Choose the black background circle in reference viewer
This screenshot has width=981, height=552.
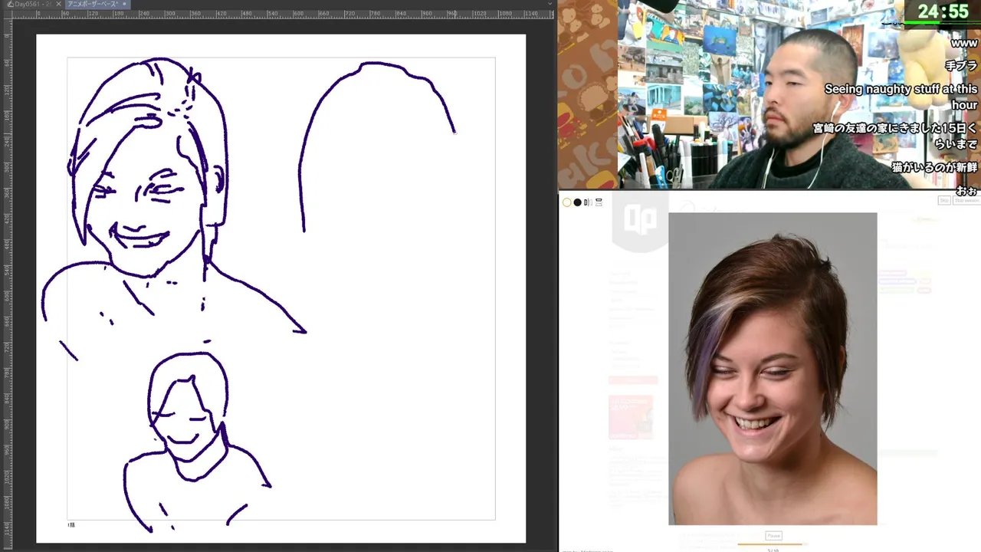point(578,202)
